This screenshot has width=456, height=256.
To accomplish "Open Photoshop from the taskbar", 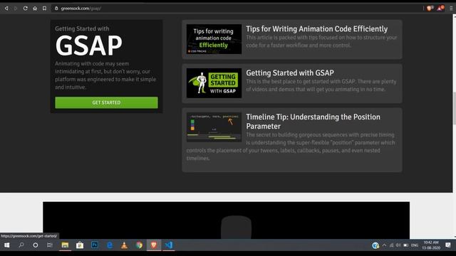I will point(95,245).
